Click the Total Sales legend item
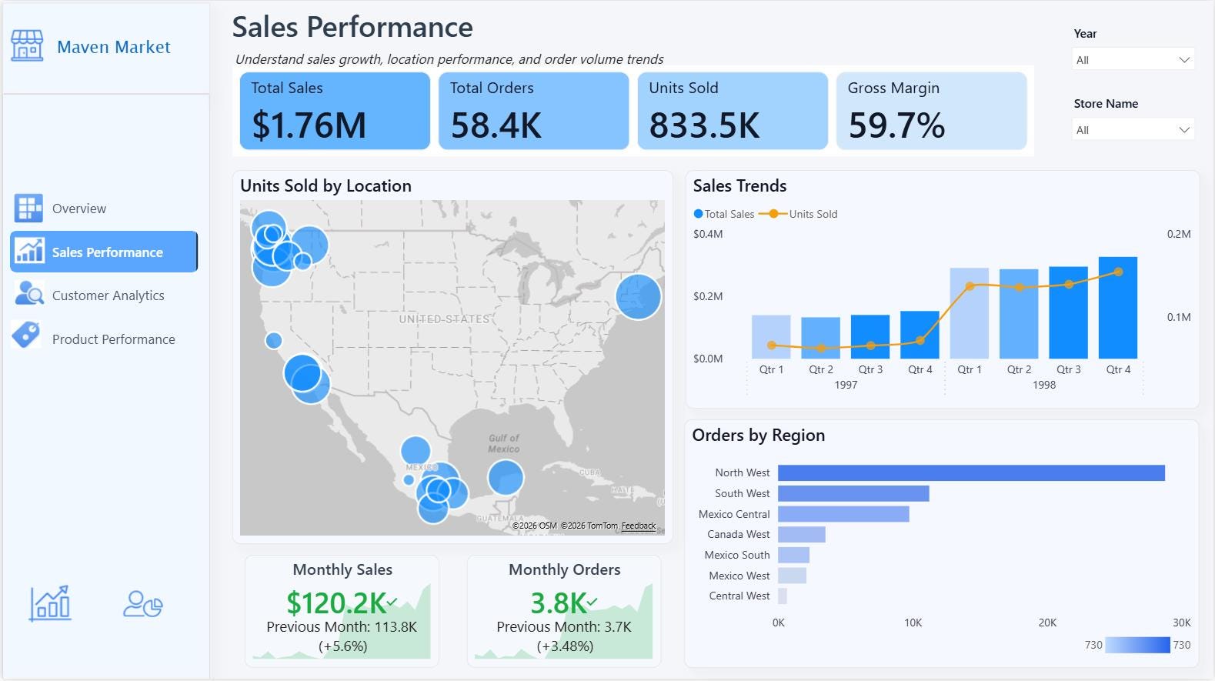1215x681 pixels. coord(724,214)
